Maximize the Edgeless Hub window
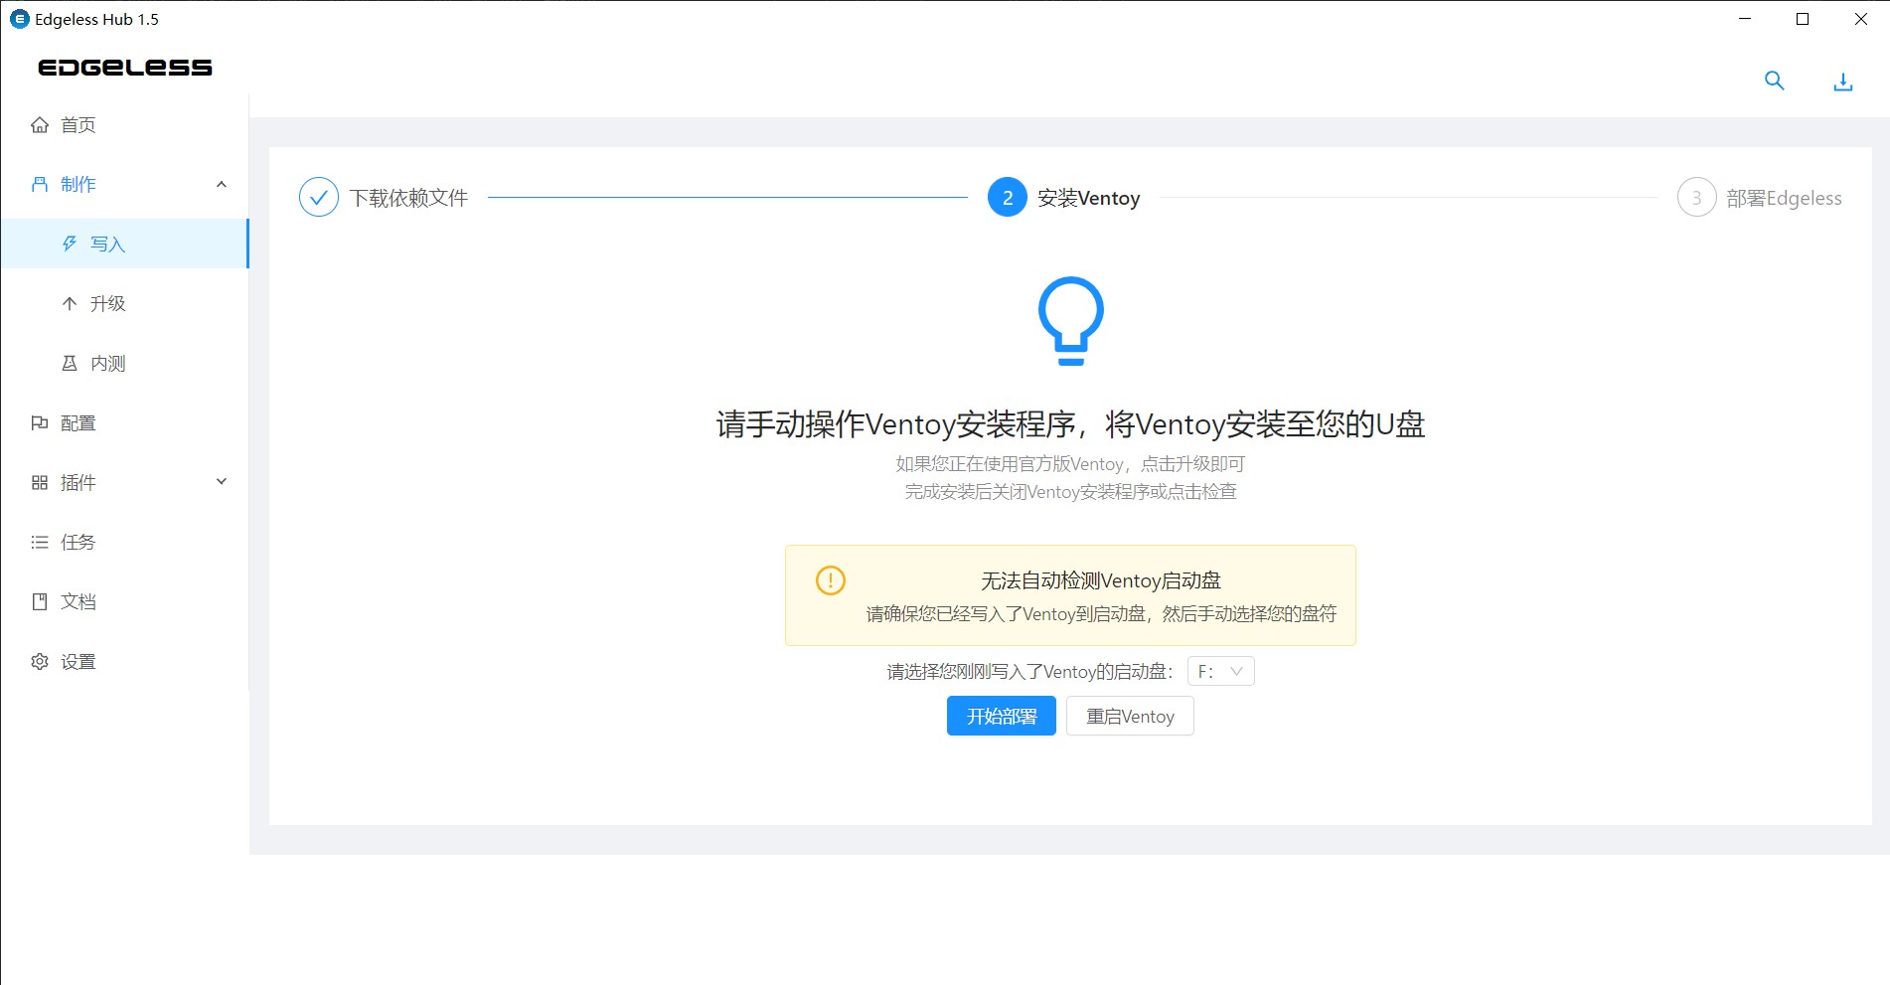The width and height of the screenshot is (1890, 985). (1803, 19)
